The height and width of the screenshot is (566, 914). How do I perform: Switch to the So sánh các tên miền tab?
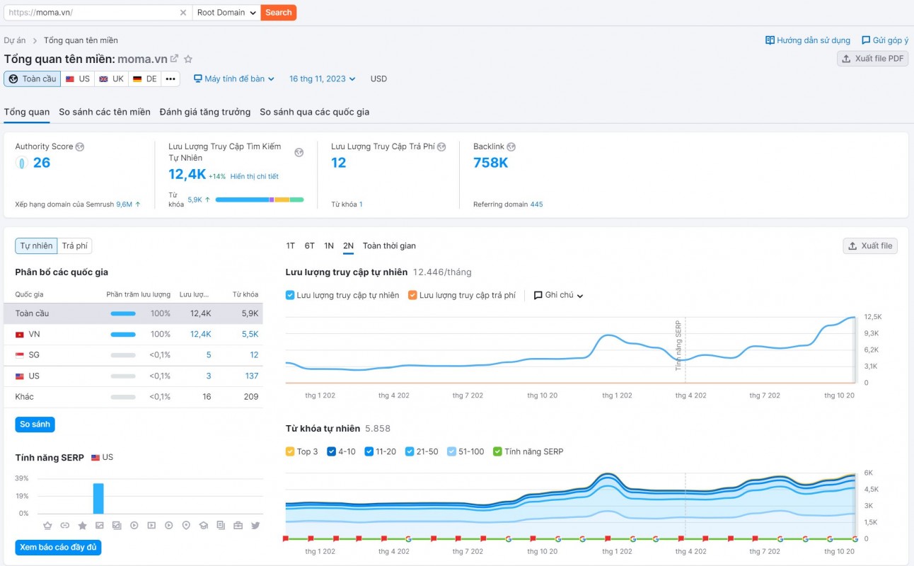coord(105,112)
